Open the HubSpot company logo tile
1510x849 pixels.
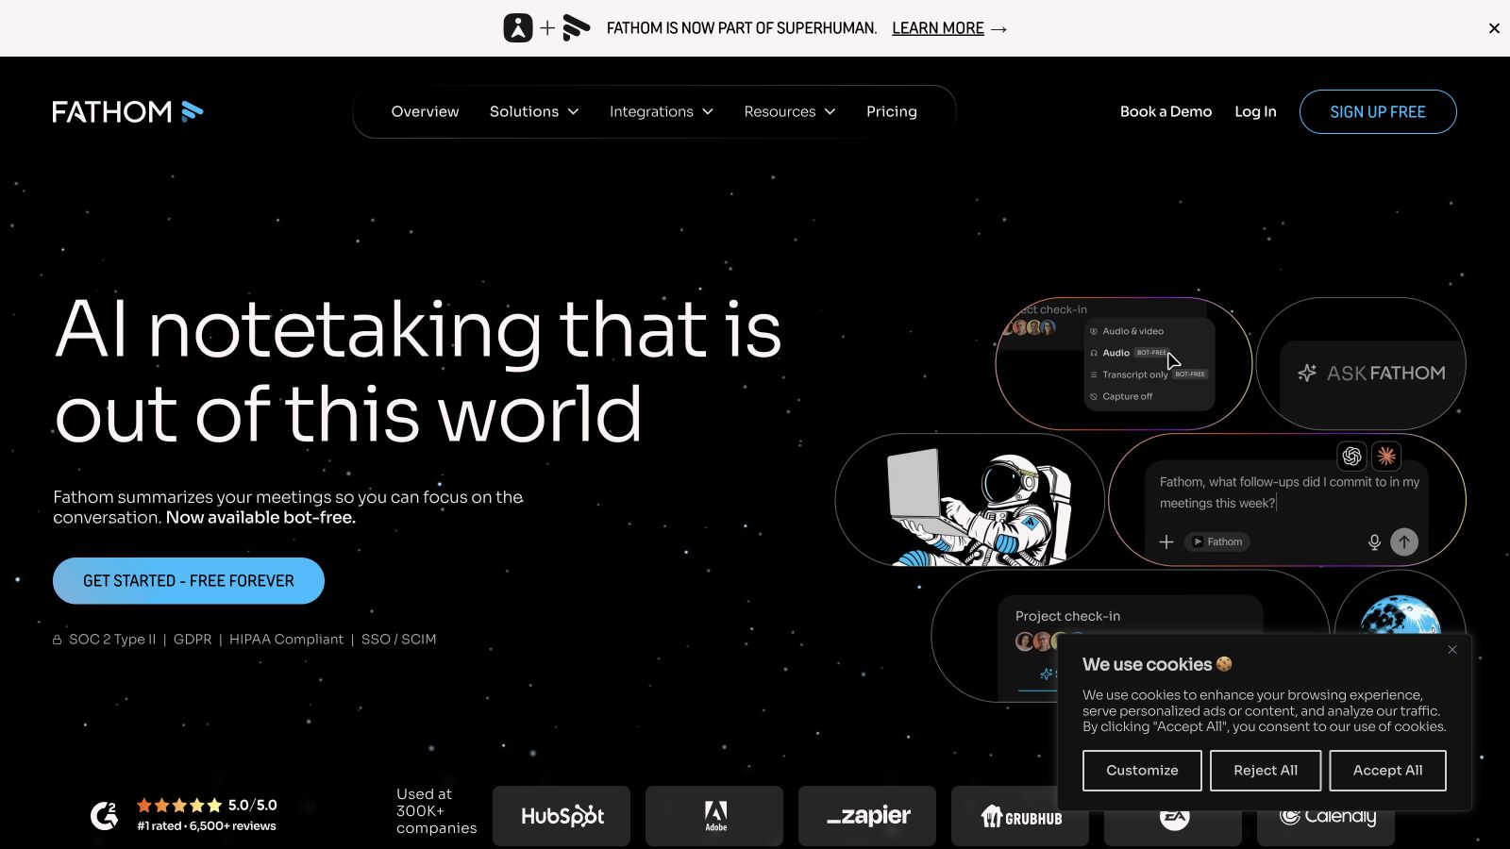(x=562, y=816)
